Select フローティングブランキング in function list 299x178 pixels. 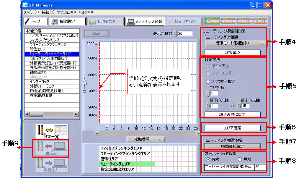(x=52, y=45)
